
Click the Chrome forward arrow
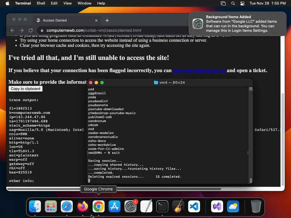click(x=22, y=30)
